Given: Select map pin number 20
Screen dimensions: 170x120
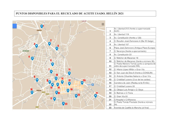Looking at the screenshot, I should (x=82, y=83).
